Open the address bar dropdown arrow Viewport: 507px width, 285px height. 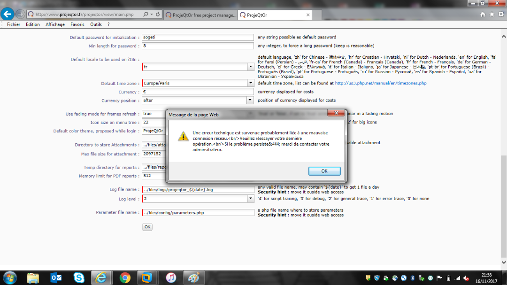pos(151,14)
